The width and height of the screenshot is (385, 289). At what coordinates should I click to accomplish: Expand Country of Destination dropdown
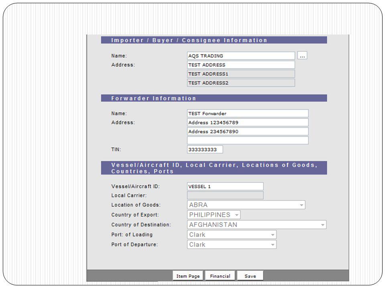257,225
